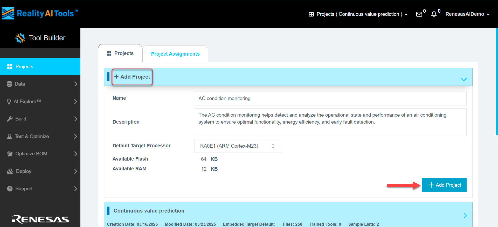Open the Projects Continuous value prediction dropdown
Screen dimensions: 498x227
click(358, 14)
